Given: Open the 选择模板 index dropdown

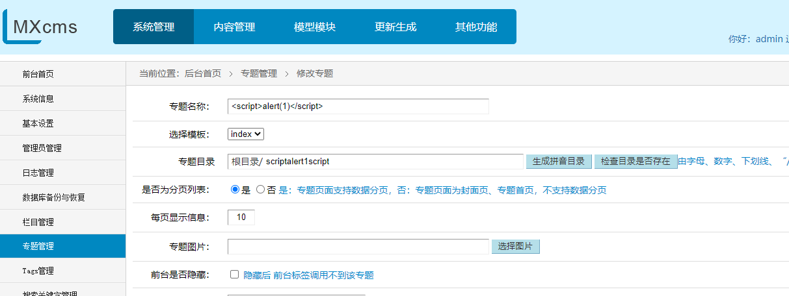Looking at the screenshot, I should (x=246, y=134).
